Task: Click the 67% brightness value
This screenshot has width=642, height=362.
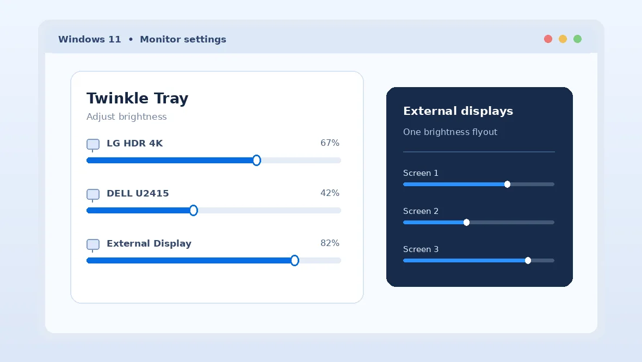Action: pos(330,143)
